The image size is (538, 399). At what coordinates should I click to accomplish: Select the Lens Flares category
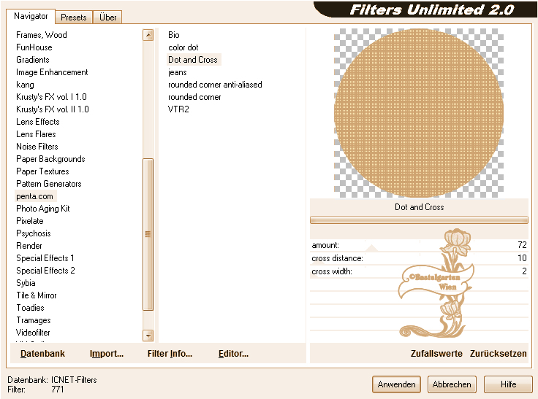[36, 134]
